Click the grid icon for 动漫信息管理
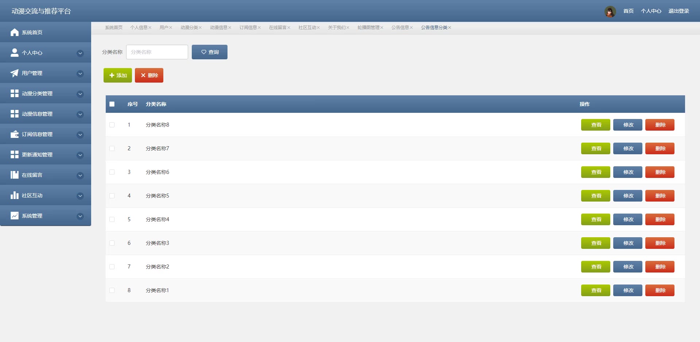The height and width of the screenshot is (342, 700). point(15,114)
